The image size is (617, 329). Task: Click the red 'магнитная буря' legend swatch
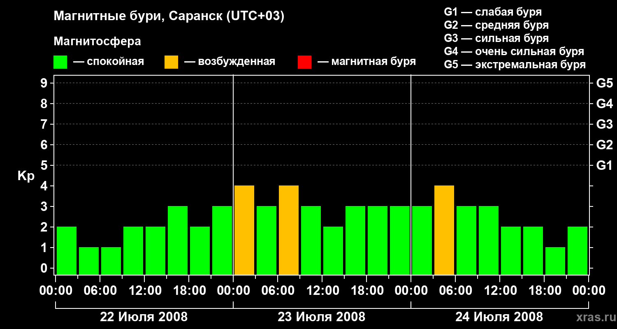[x=304, y=62]
